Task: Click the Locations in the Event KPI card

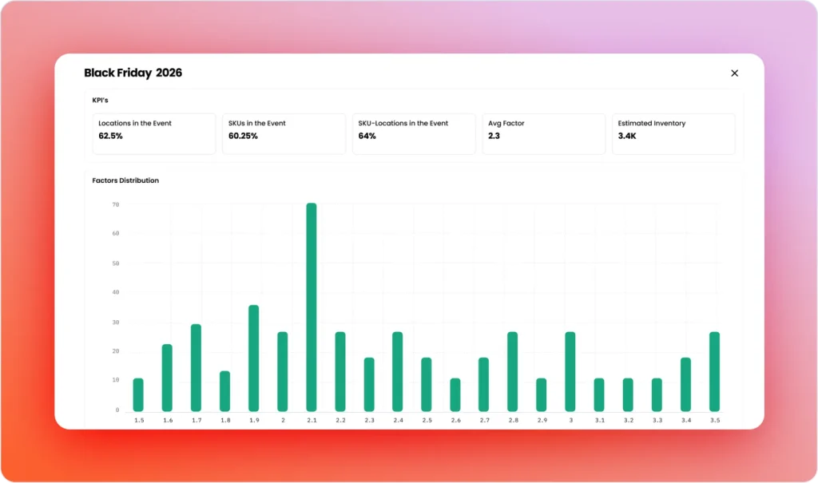Action: 154,133
